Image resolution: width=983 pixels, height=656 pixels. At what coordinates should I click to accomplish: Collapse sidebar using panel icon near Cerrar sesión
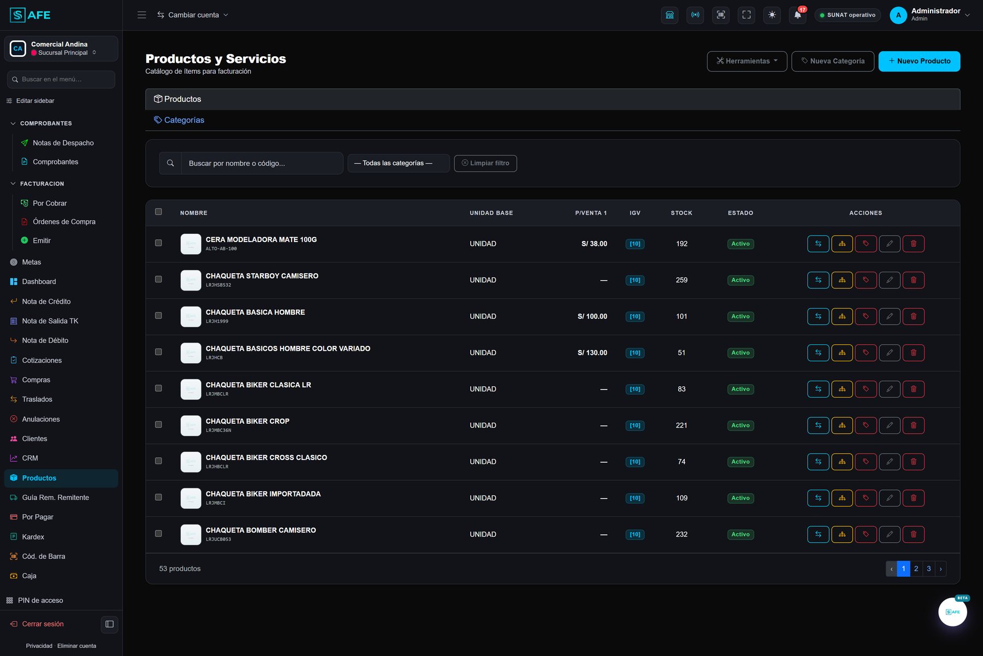[110, 624]
